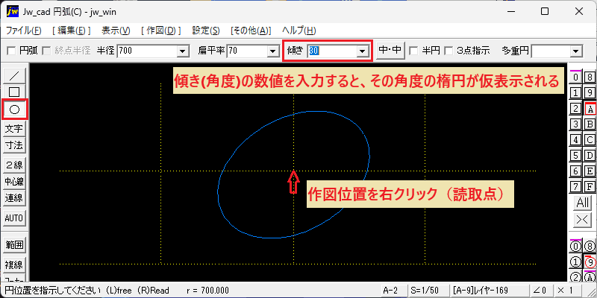597x298 pixels.
Task: Select the rectangle drawing tool
Action: click(x=14, y=92)
